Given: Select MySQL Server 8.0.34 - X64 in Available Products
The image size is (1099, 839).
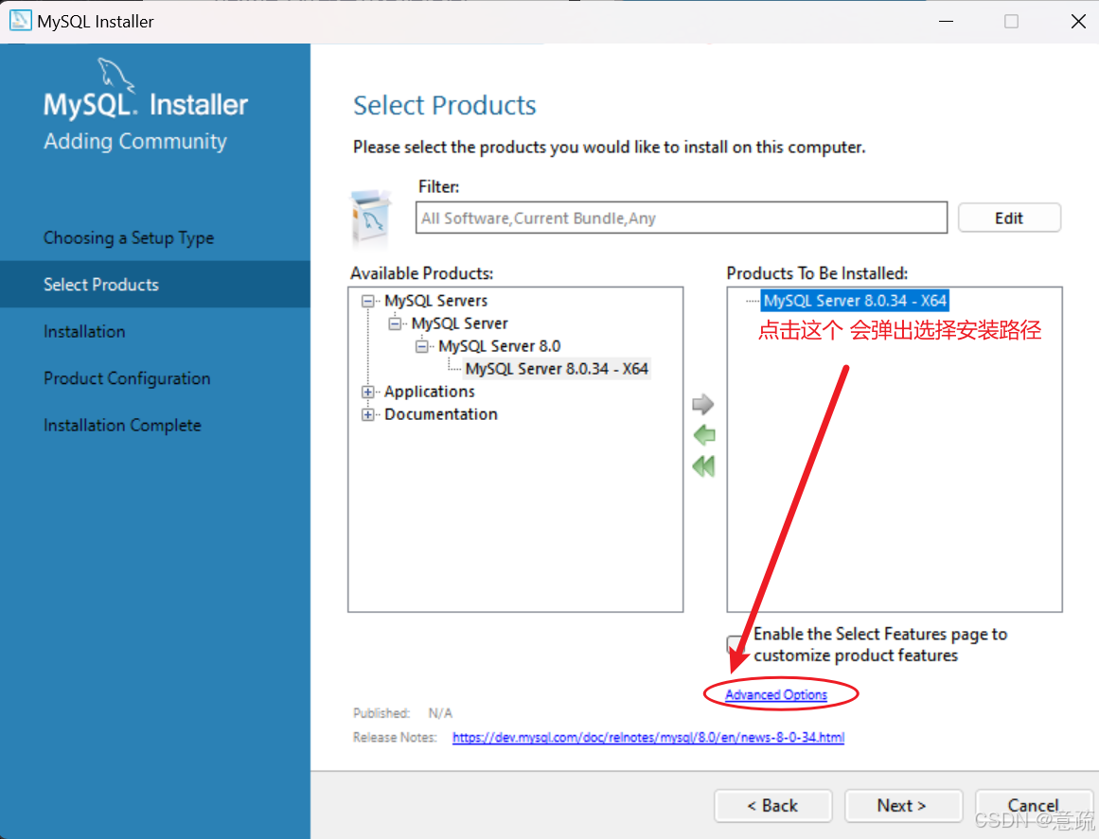Looking at the screenshot, I should pos(557,368).
